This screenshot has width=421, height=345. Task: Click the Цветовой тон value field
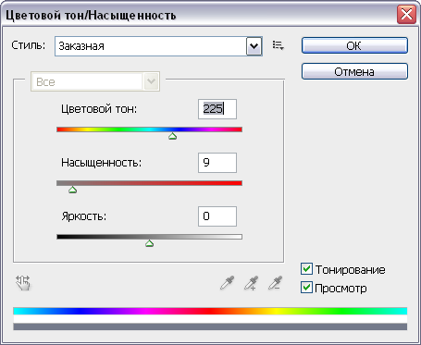(x=217, y=109)
